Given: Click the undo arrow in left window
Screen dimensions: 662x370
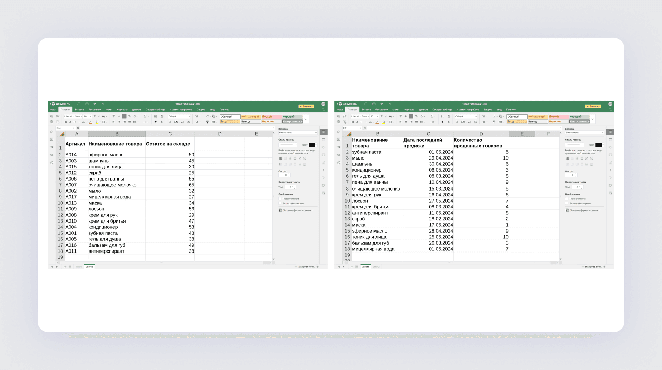Looking at the screenshot, I should [x=95, y=104].
